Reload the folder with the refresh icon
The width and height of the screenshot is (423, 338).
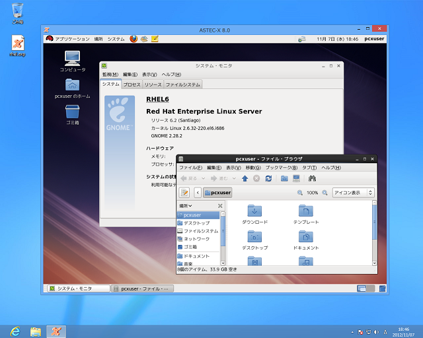[268, 178]
